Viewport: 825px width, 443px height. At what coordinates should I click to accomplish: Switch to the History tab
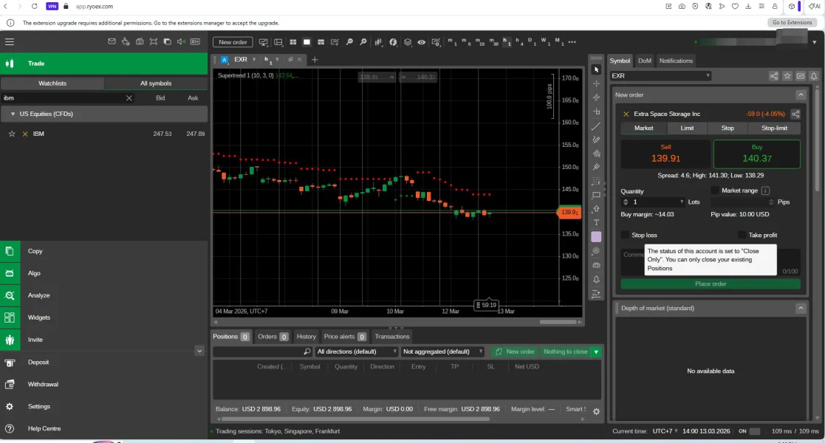306,337
